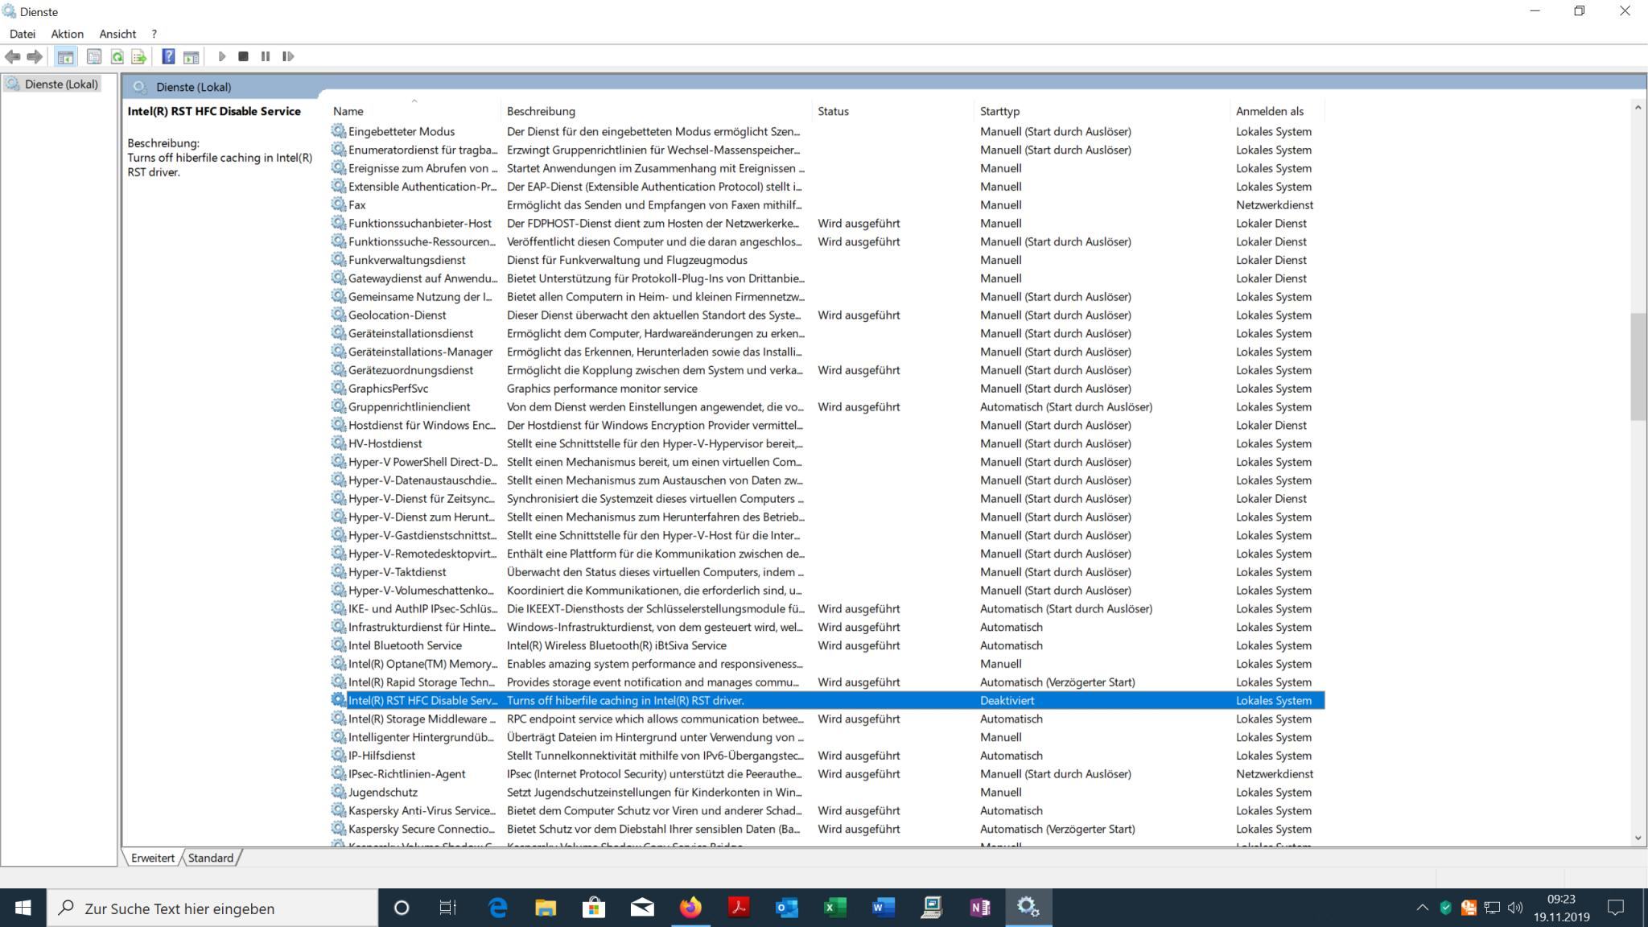
Task: Show hidden tray icons chevron
Action: [1422, 908]
